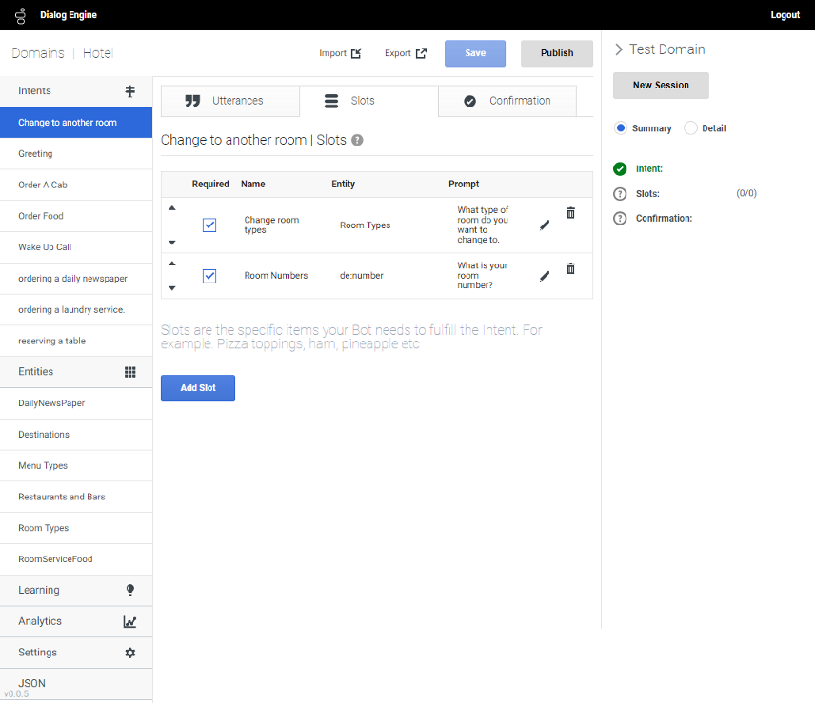This screenshot has height=703, width=815.
Task: Click the help icon beside Slots heading
Action: tap(357, 141)
